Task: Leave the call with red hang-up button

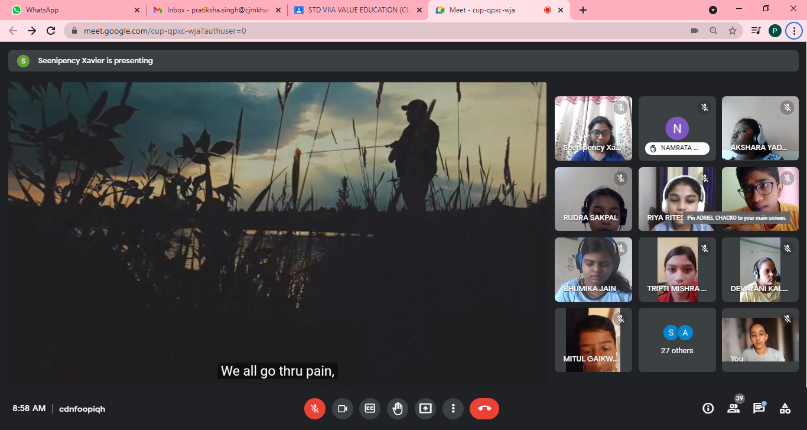Action: click(484, 408)
